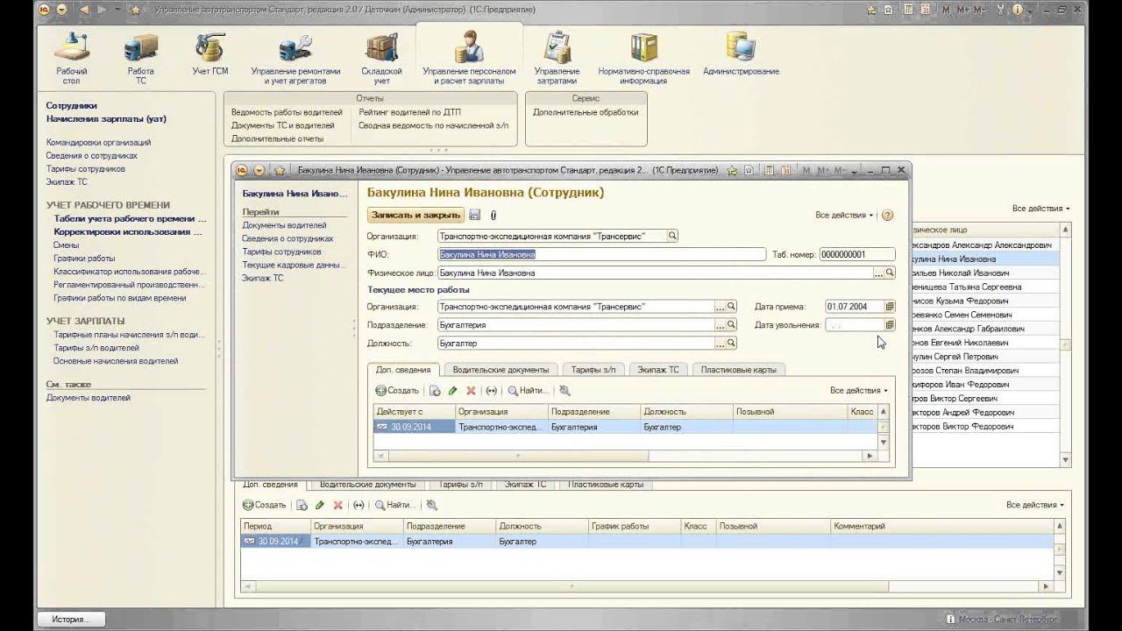Screen dimensions: 1122x631
Task: Click the favorites star in dialog title bar
Action: click(280, 170)
